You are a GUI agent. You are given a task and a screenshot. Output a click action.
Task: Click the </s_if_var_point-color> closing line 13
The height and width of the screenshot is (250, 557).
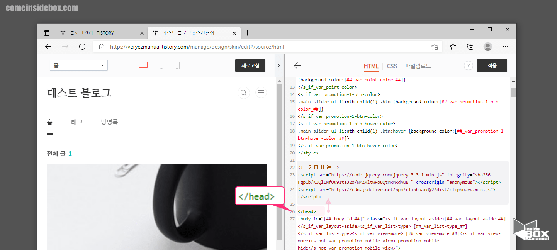point(327,87)
